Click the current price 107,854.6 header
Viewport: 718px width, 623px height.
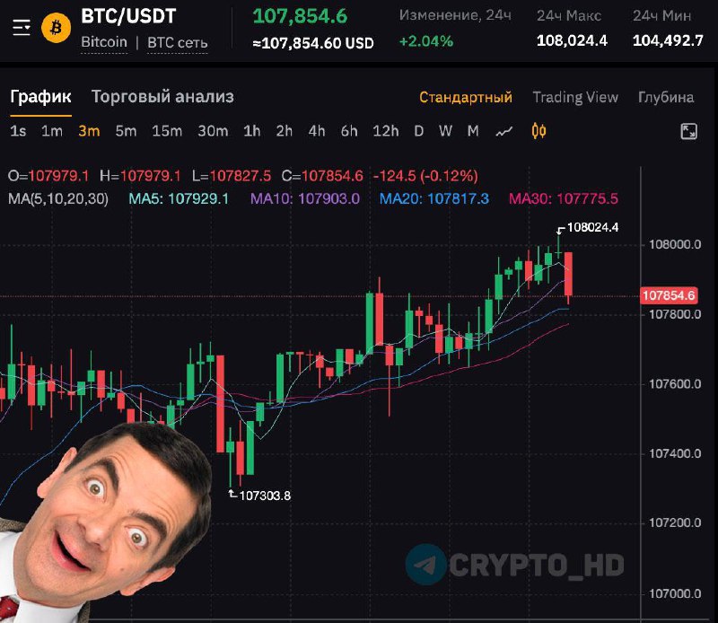pos(300,16)
